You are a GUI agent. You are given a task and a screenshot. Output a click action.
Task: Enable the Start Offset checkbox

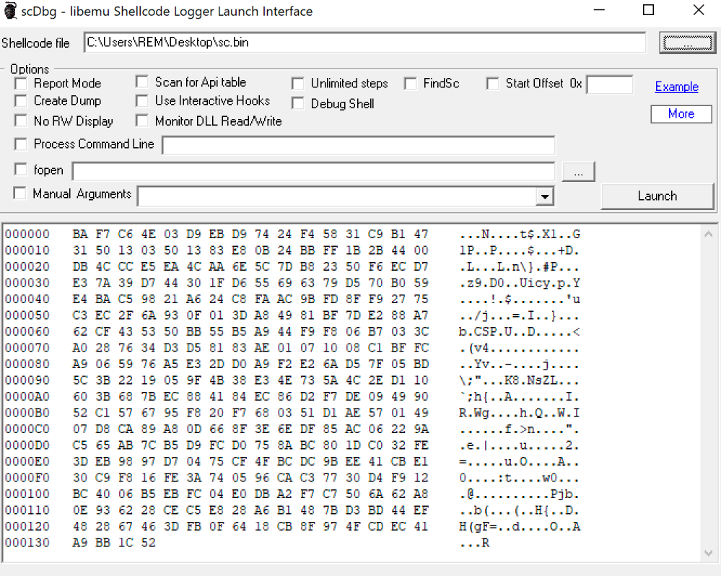493,84
